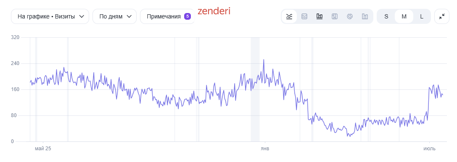Collapse the chart with arrows icon
This screenshot has height=162, width=457.
pyautogui.click(x=442, y=16)
